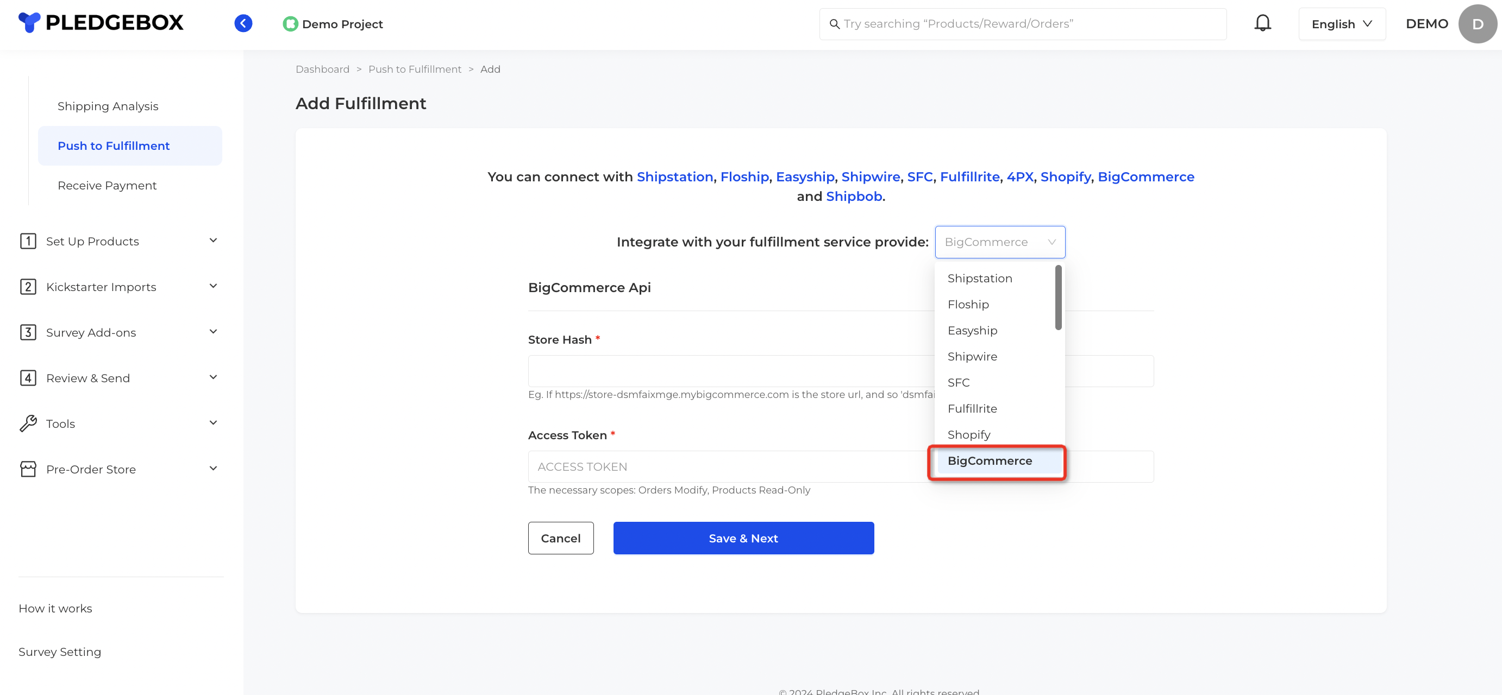Focus the top search box
Viewport: 1502px width, 695px height.
tap(1022, 24)
